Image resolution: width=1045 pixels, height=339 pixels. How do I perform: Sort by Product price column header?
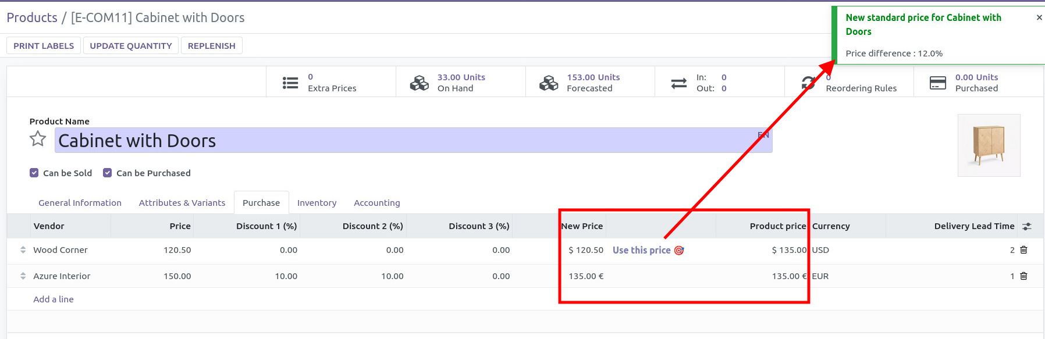coord(762,226)
